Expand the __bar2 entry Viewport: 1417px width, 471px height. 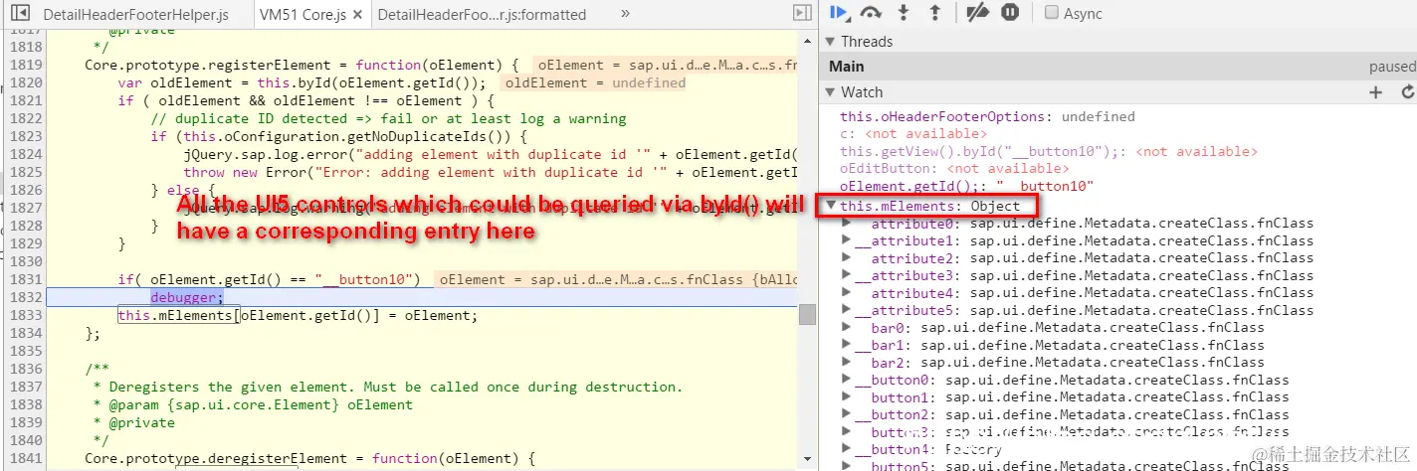[846, 362]
